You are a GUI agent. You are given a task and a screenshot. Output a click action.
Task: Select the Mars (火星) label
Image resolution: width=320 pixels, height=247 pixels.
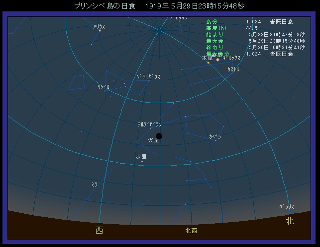153,140
